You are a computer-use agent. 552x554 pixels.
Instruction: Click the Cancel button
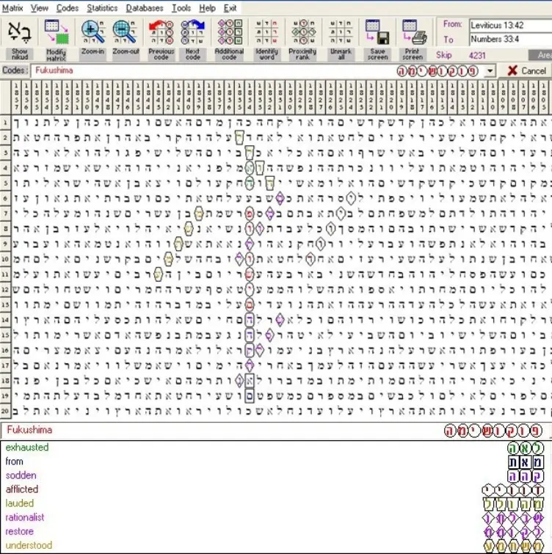[x=526, y=71]
